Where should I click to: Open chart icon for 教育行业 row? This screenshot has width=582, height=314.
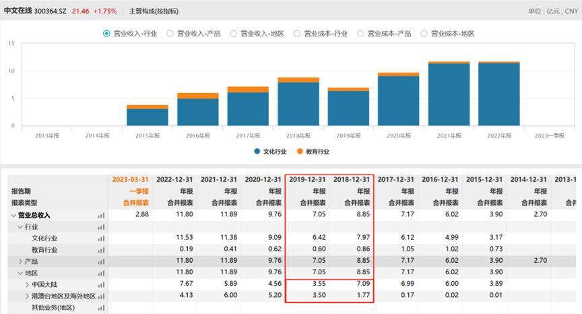coord(102,249)
